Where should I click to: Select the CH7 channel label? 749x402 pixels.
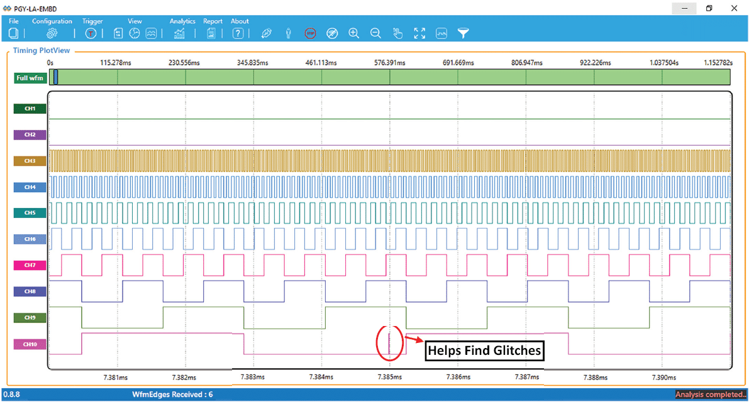click(x=30, y=265)
